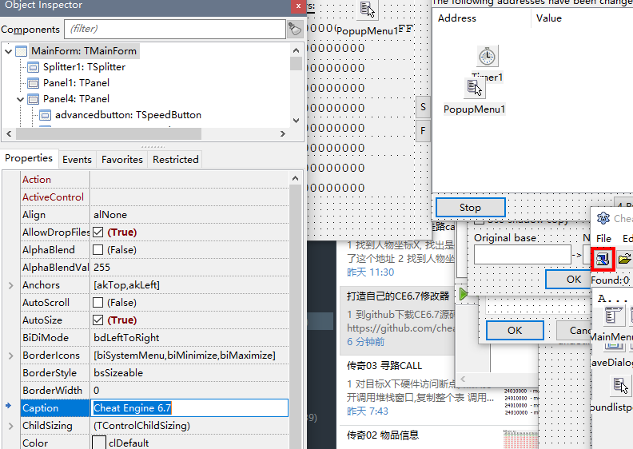
Task: Close the Object Inspector window
Action: pyautogui.click(x=298, y=6)
